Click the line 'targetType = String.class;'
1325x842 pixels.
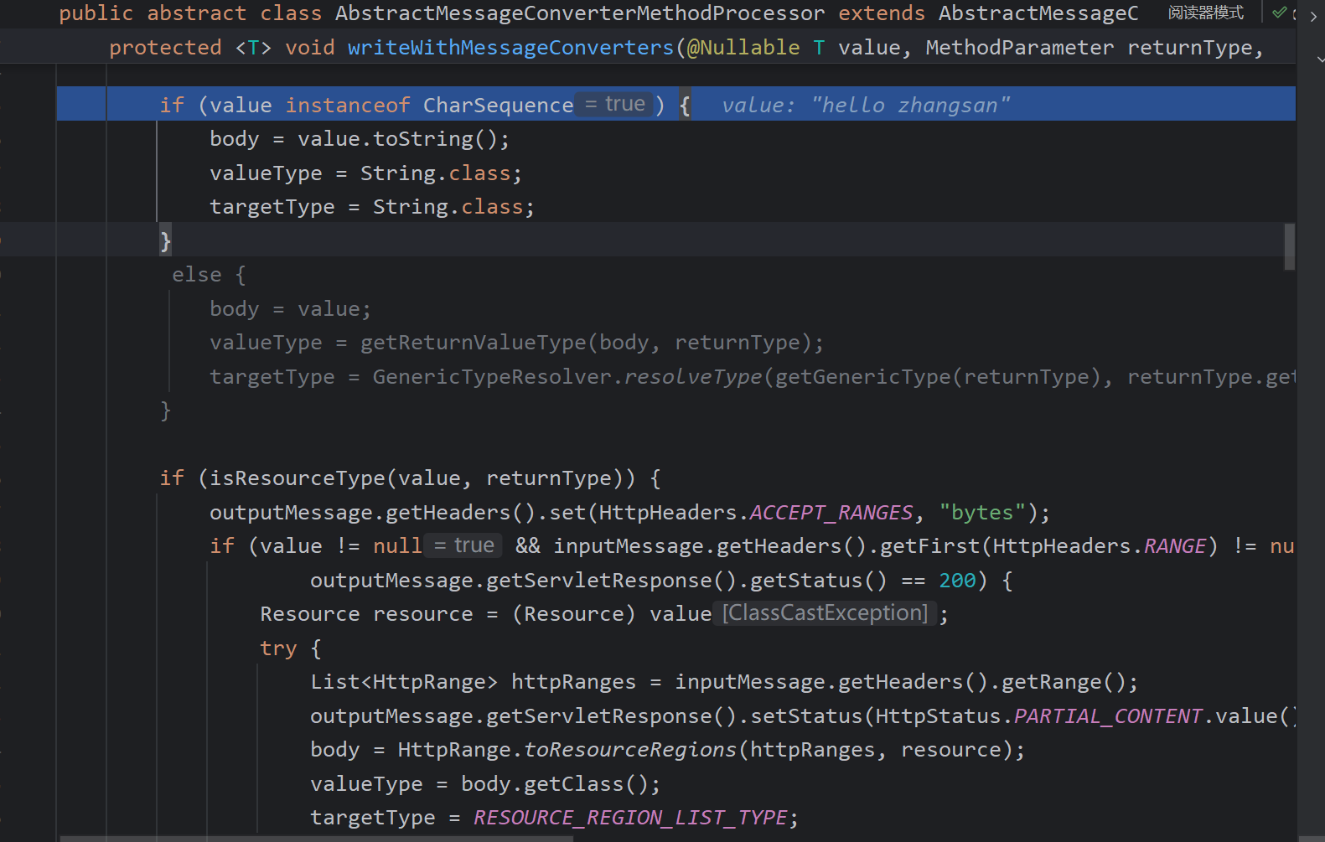pos(372,207)
